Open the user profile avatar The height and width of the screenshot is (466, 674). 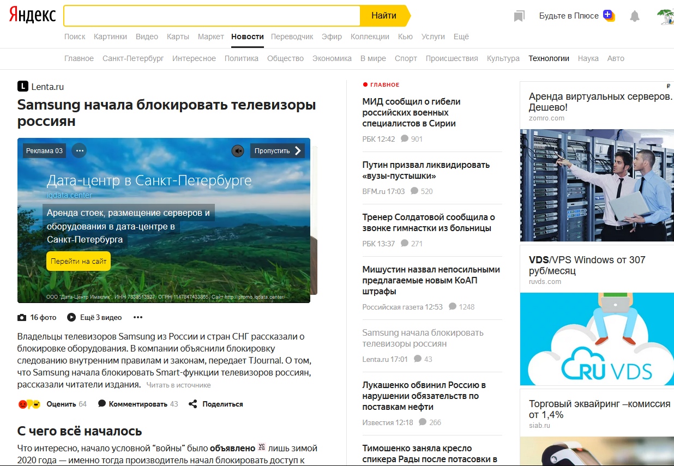(x=665, y=16)
